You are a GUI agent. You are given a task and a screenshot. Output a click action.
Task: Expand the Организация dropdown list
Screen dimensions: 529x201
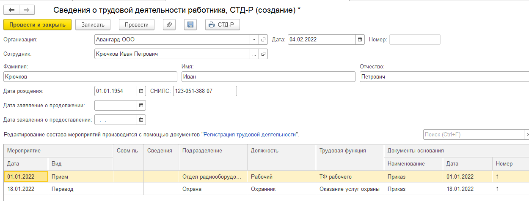pos(254,40)
